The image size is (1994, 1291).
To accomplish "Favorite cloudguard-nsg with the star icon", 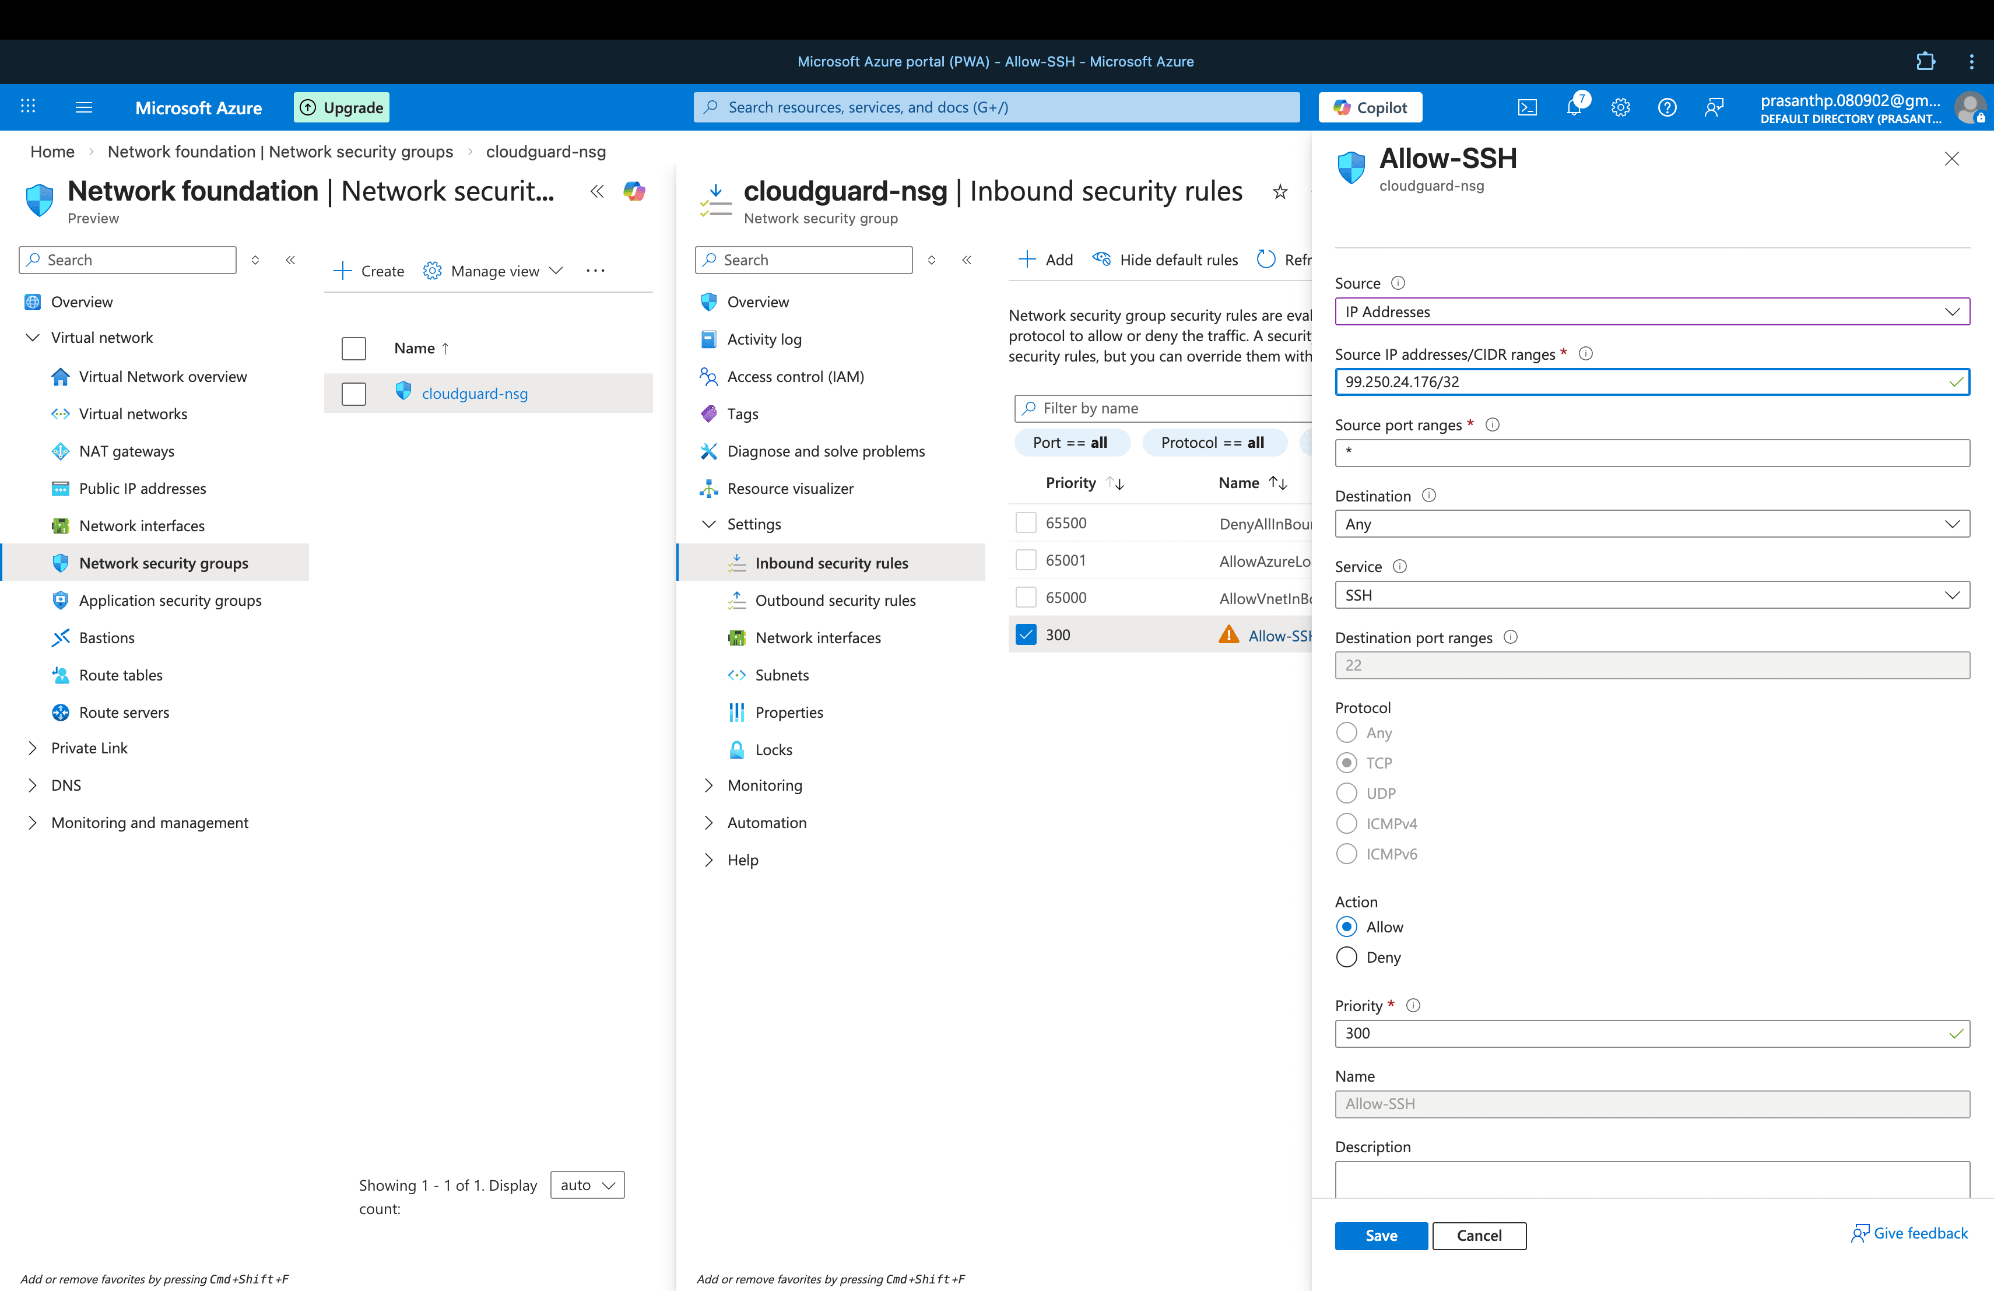I will (x=1279, y=192).
